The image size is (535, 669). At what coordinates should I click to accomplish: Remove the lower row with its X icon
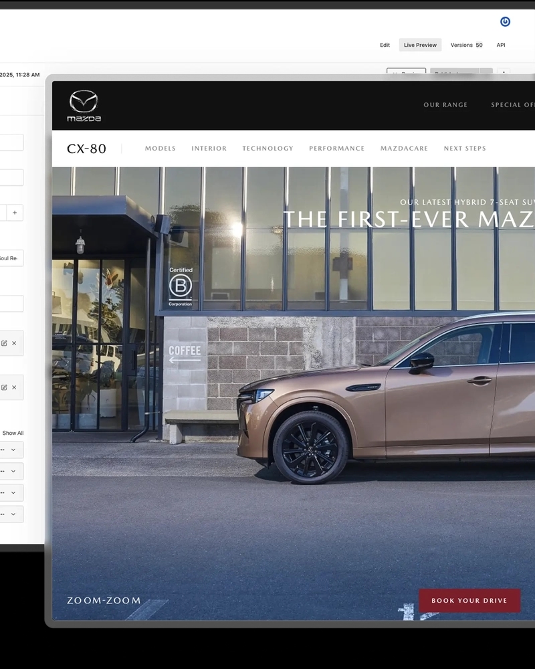coord(14,387)
